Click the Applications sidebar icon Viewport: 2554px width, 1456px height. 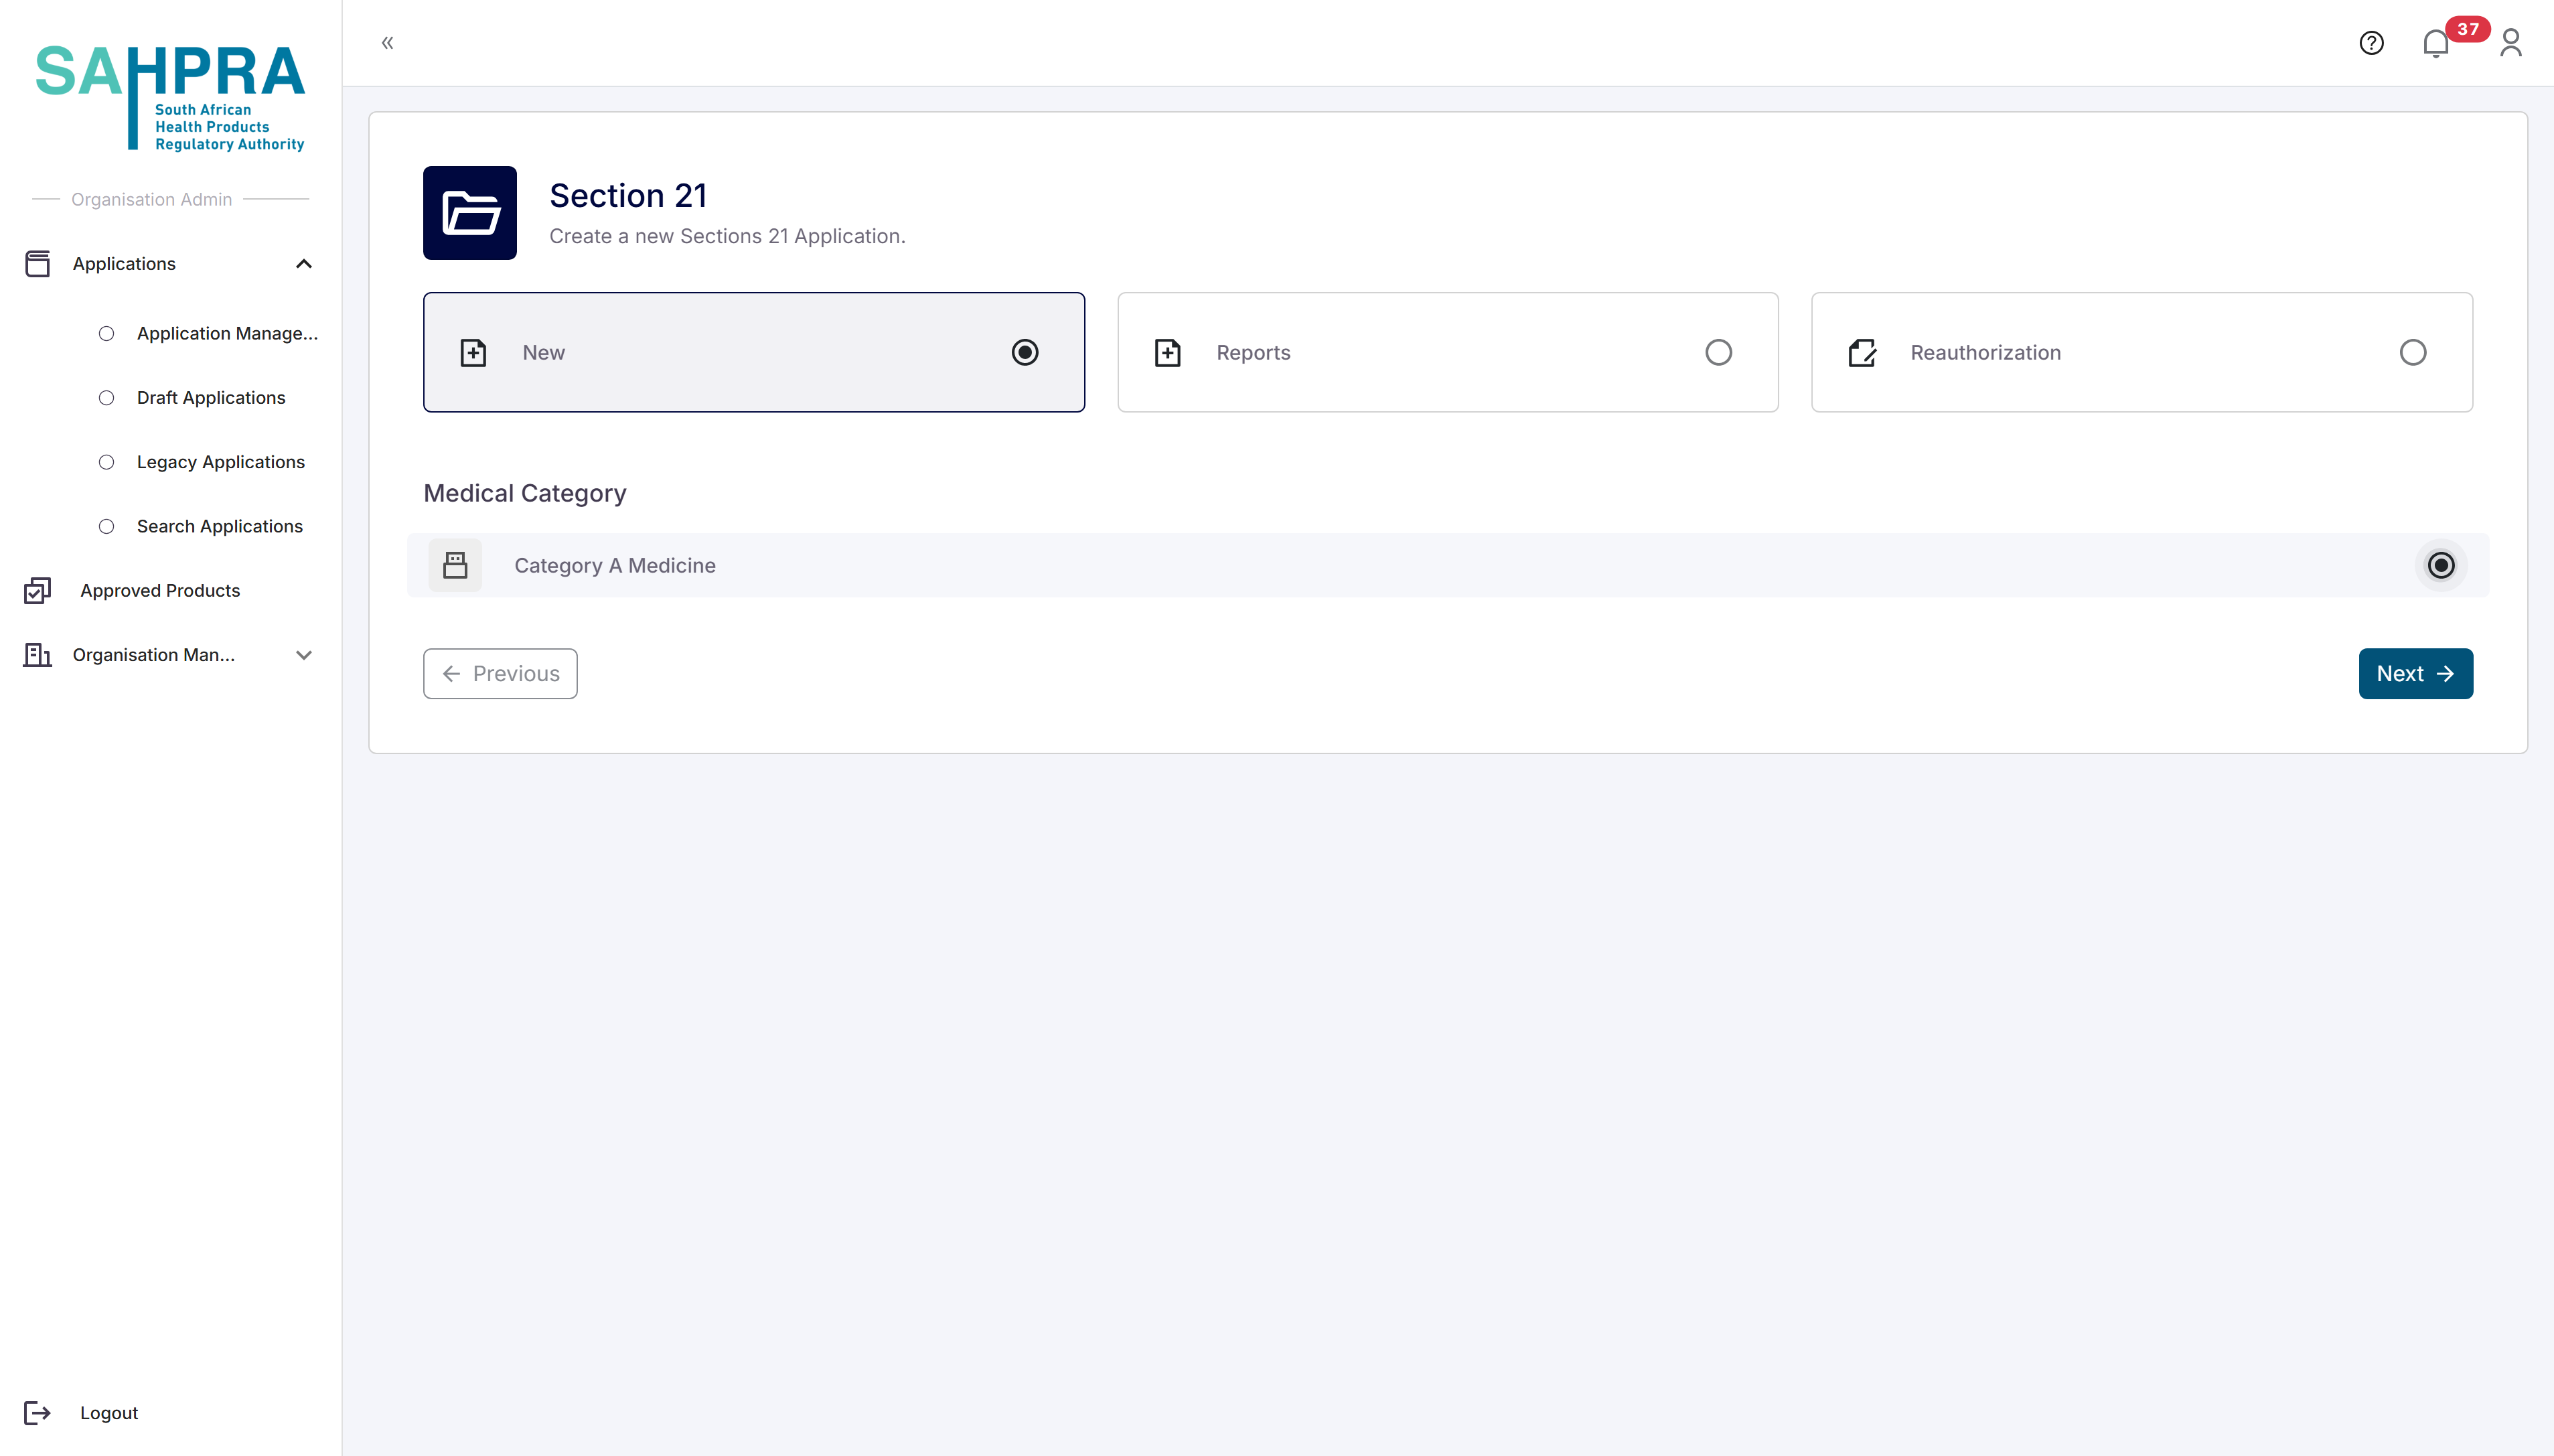pyautogui.click(x=37, y=264)
